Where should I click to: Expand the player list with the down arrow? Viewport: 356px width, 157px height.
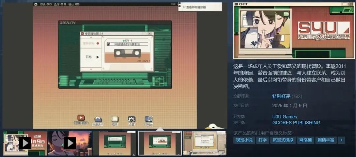91,69
